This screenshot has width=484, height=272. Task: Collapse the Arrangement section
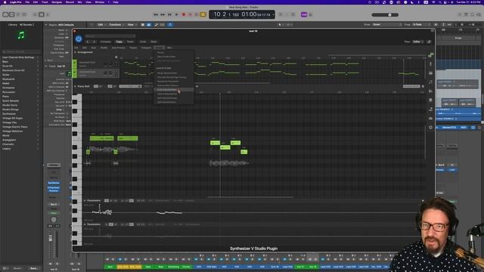click(x=75, y=52)
